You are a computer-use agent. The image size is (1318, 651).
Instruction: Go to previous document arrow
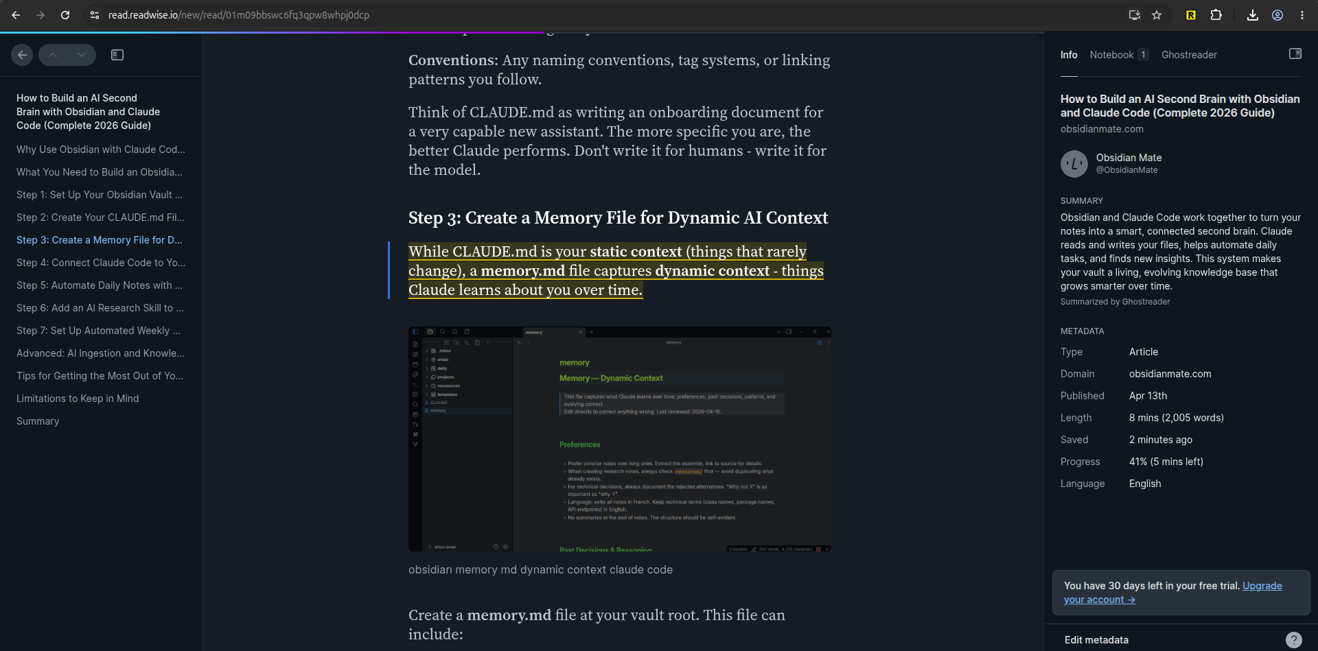point(53,55)
